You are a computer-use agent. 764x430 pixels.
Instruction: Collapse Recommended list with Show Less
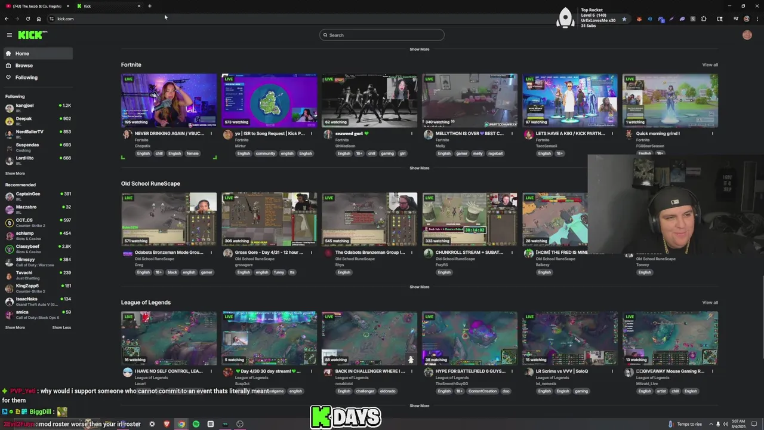(x=61, y=327)
